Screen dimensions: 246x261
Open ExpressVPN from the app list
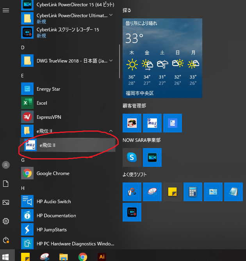point(48,117)
